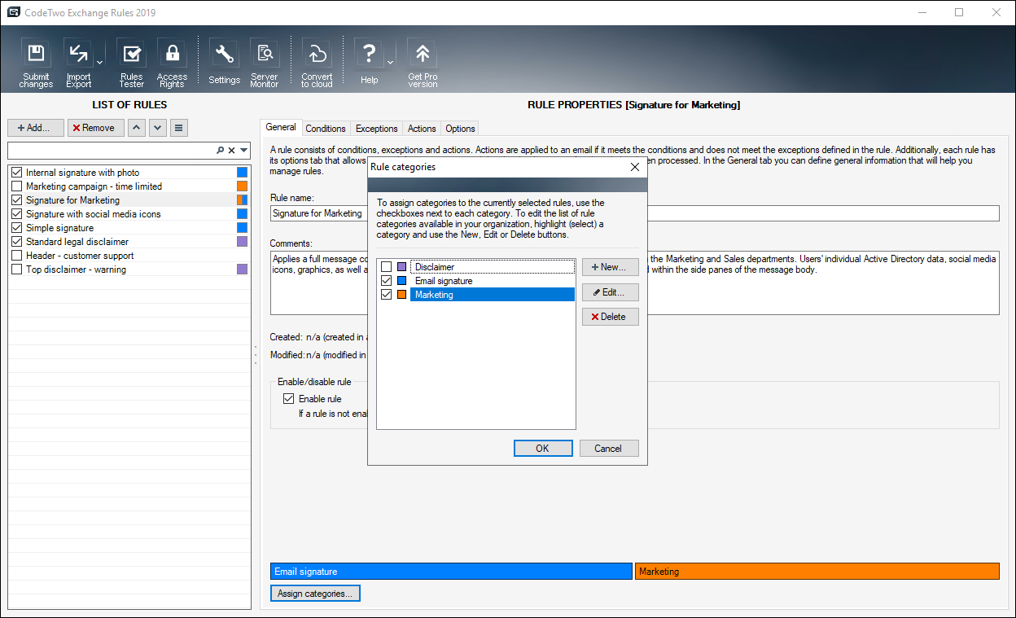Open the Server Monitor
Viewport: 1016px width, 618px height.
[265, 63]
